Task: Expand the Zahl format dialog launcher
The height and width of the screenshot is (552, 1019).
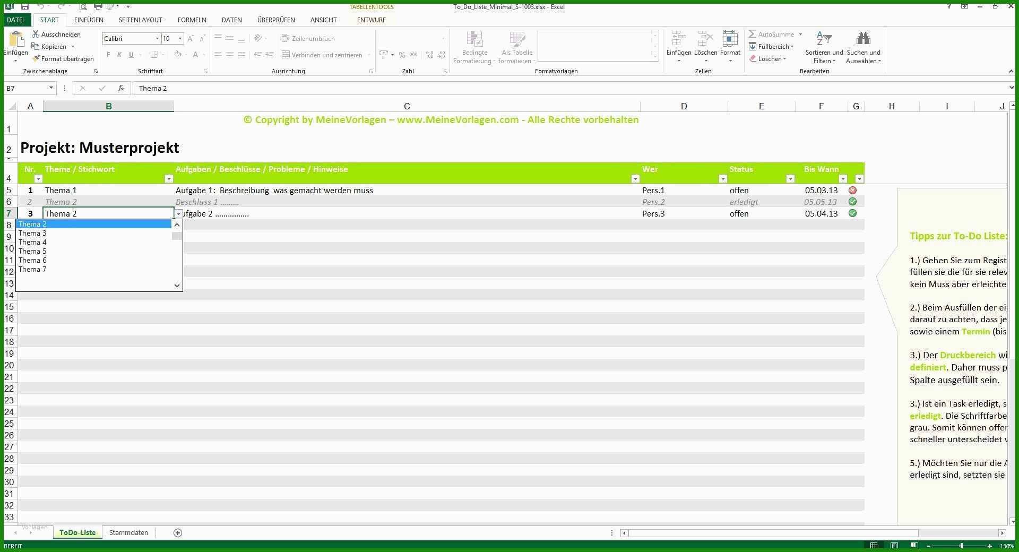Action: [444, 71]
